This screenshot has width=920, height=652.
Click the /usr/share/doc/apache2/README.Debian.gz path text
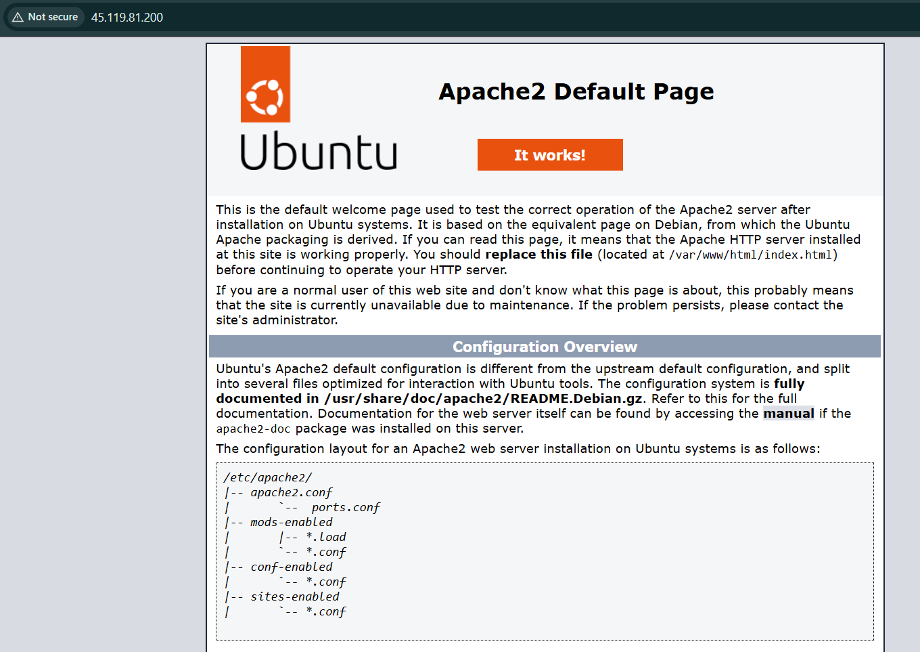coord(483,399)
